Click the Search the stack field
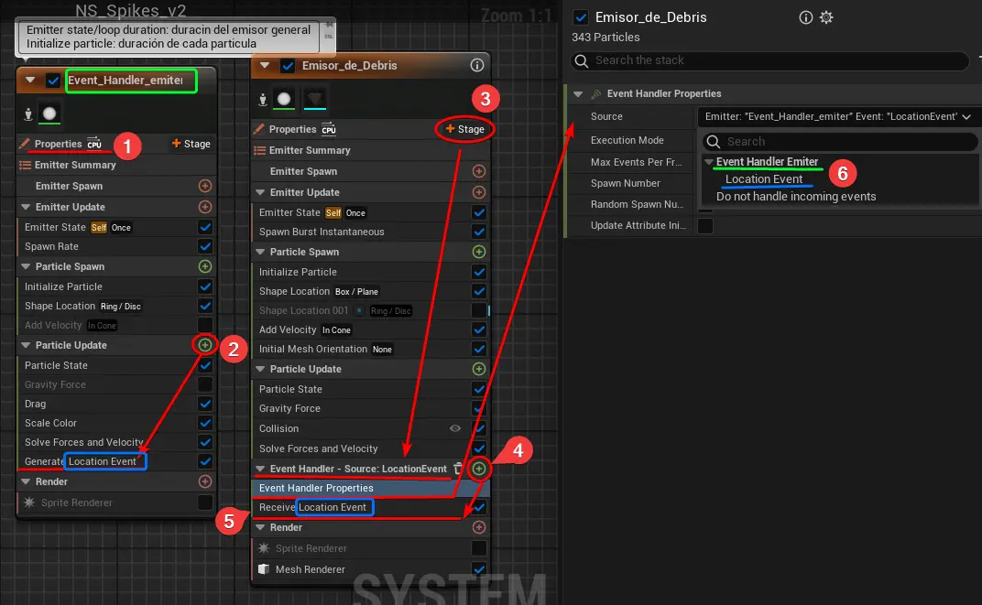The height and width of the screenshot is (605, 982). point(769,60)
